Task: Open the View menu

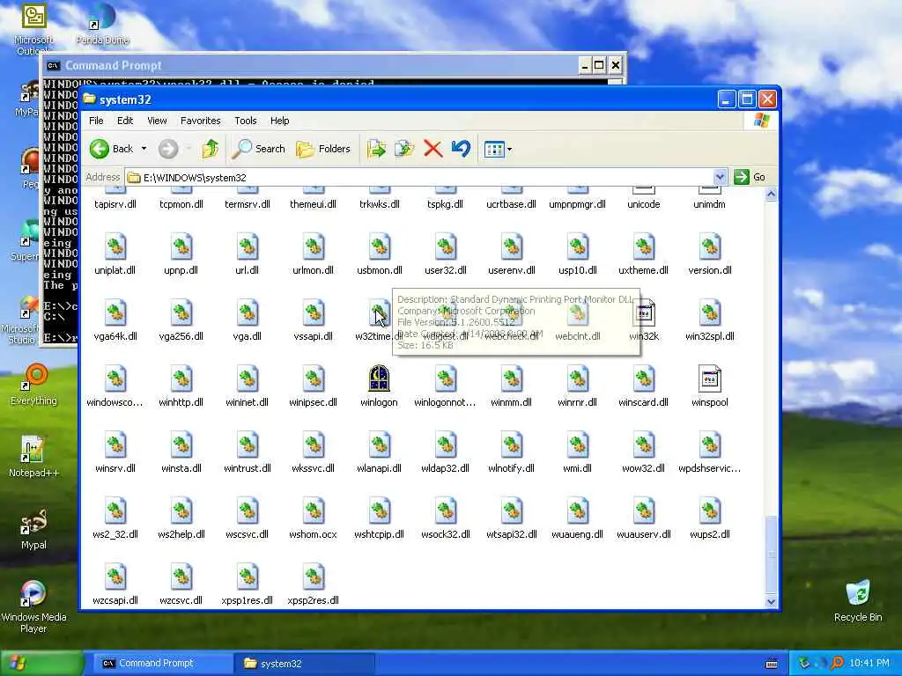Action: 157,121
